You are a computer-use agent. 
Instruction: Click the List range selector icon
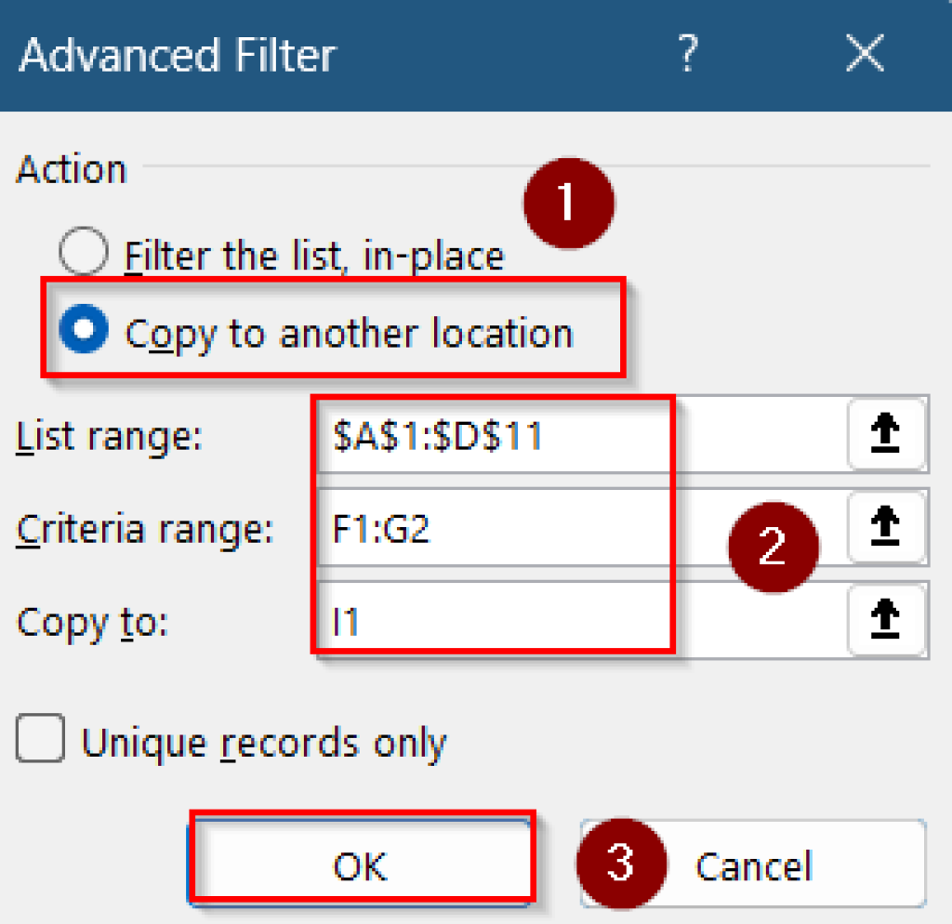pos(887,434)
